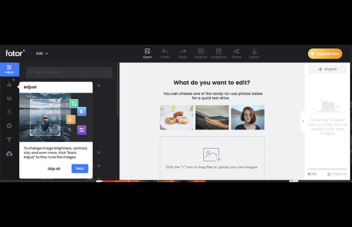Open the Edit mode dropdown

[x=43, y=53]
